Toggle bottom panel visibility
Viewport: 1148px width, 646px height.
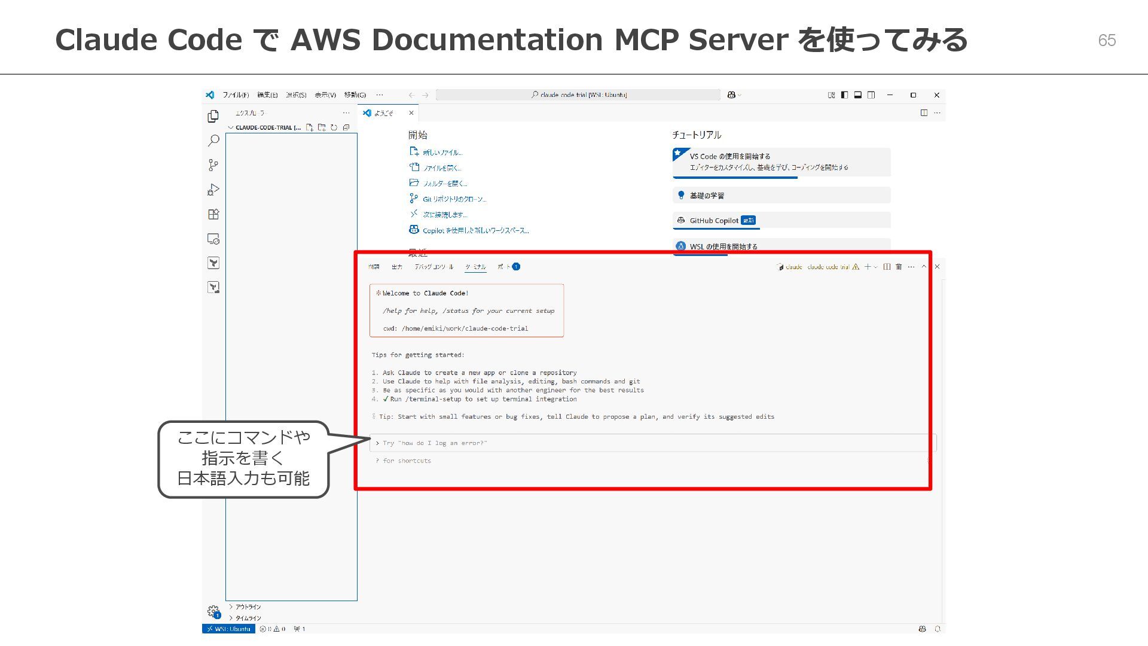(857, 95)
